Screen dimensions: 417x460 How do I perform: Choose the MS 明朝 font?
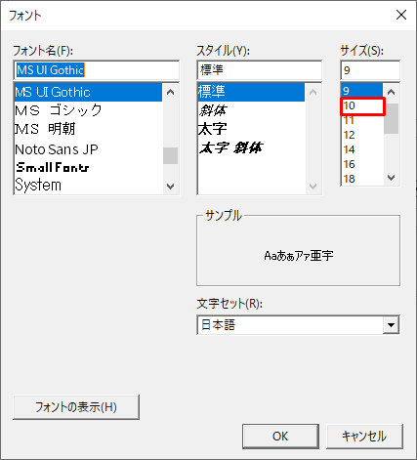point(88,129)
